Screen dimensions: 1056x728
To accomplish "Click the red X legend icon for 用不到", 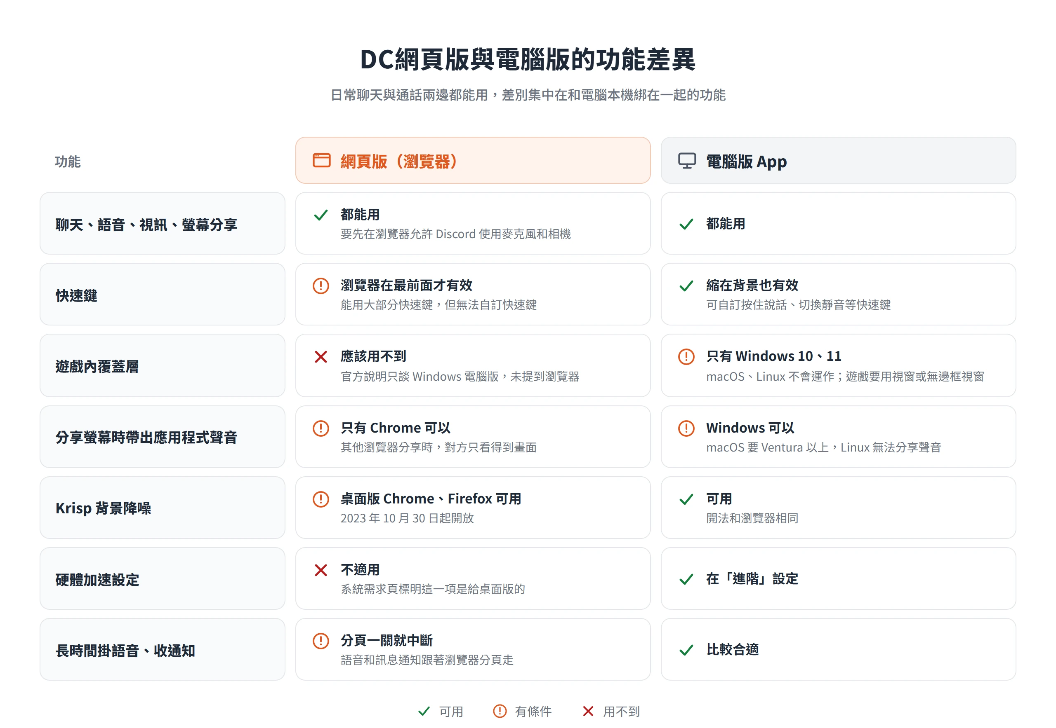I will point(588,711).
